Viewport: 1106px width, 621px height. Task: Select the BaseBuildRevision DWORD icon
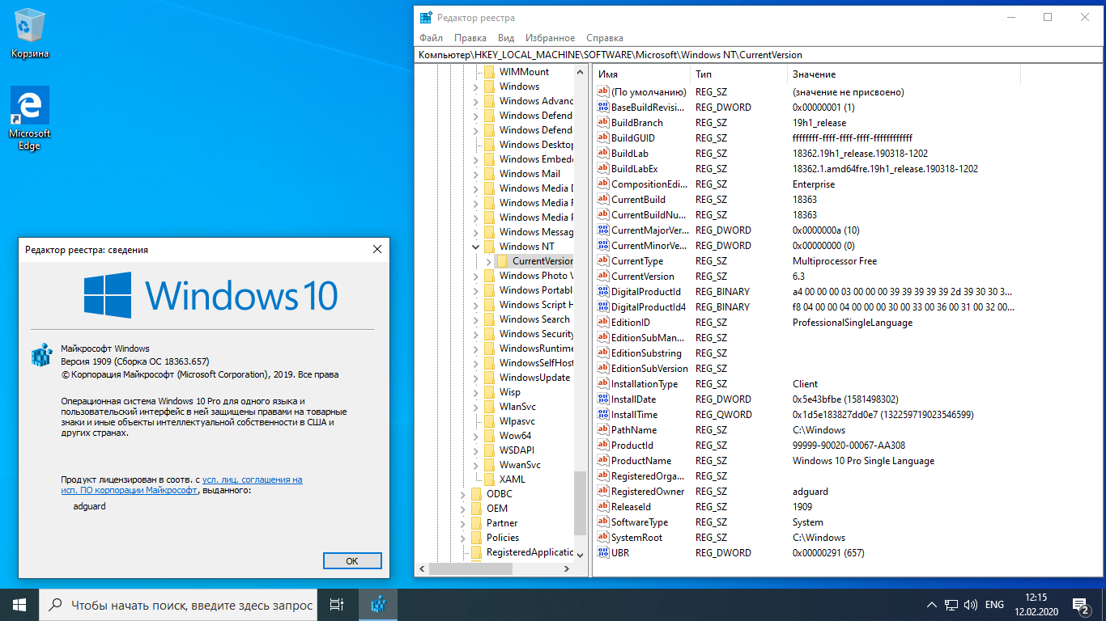click(603, 108)
